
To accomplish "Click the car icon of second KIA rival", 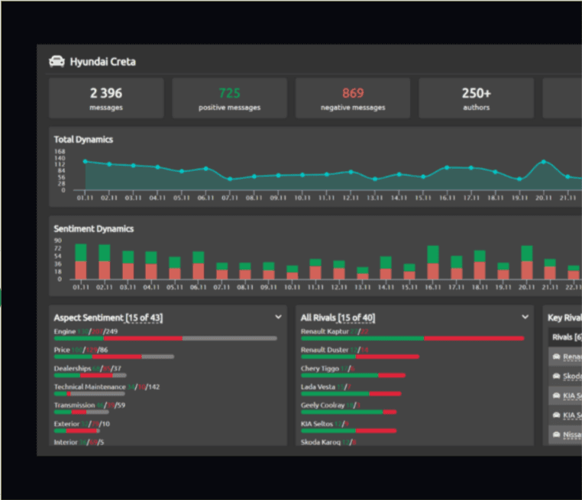I will pyautogui.click(x=556, y=415).
